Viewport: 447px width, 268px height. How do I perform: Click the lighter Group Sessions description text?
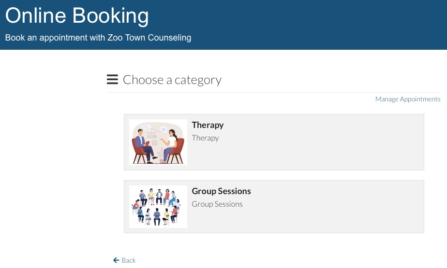pyautogui.click(x=217, y=204)
